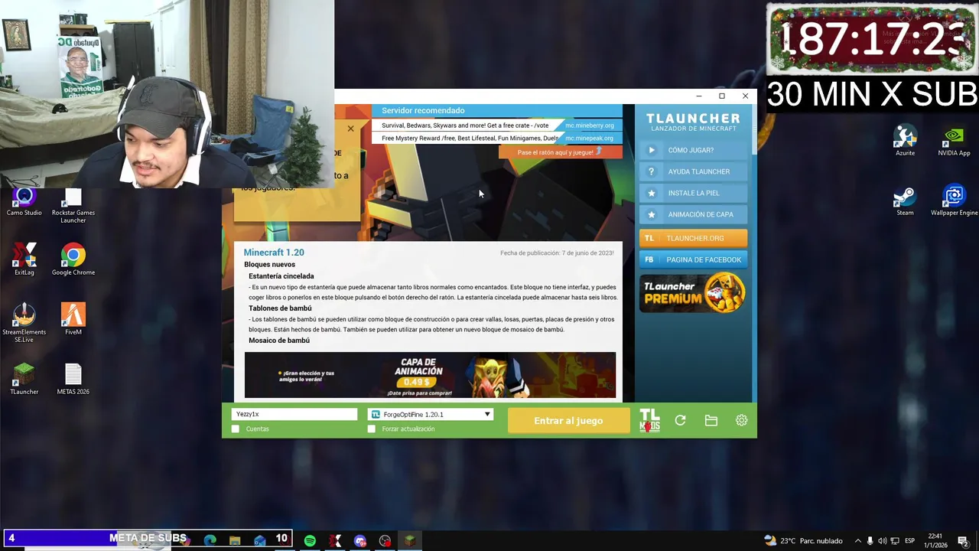Screen dimensions: 979x551
Task: Open AYUDA TLAUNCHER menu item
Action: tap(693, 171)
